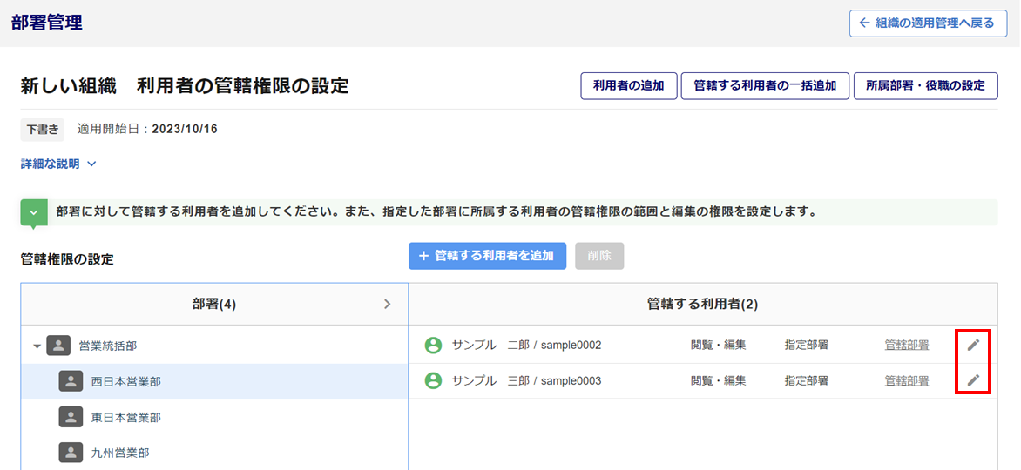This screenshot has width=1021, height=470.
Task: Click pencil edit icon for サンプル 三郎
Action: tap(973, 380)
